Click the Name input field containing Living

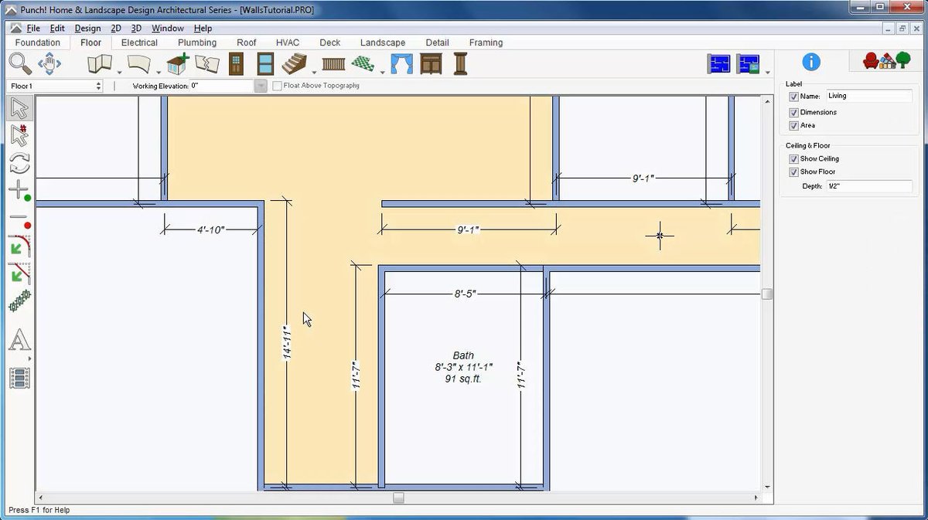869,96
